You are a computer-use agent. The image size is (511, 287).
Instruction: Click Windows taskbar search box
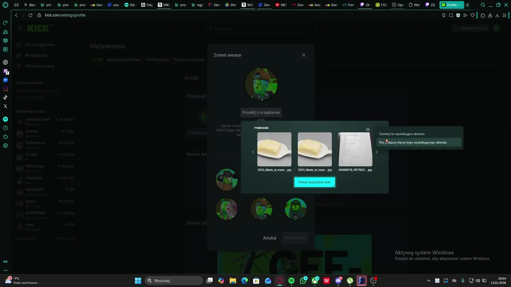[x=173, y=281]
